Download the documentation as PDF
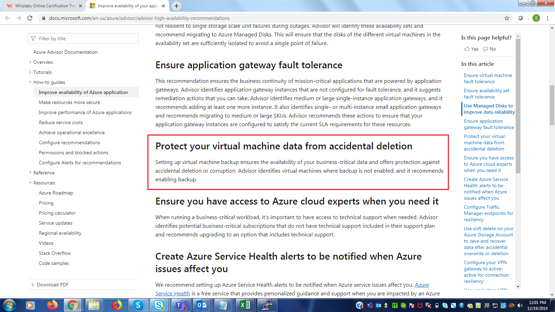This screenshot has width=555, height=312. click(x=50, y=285)
